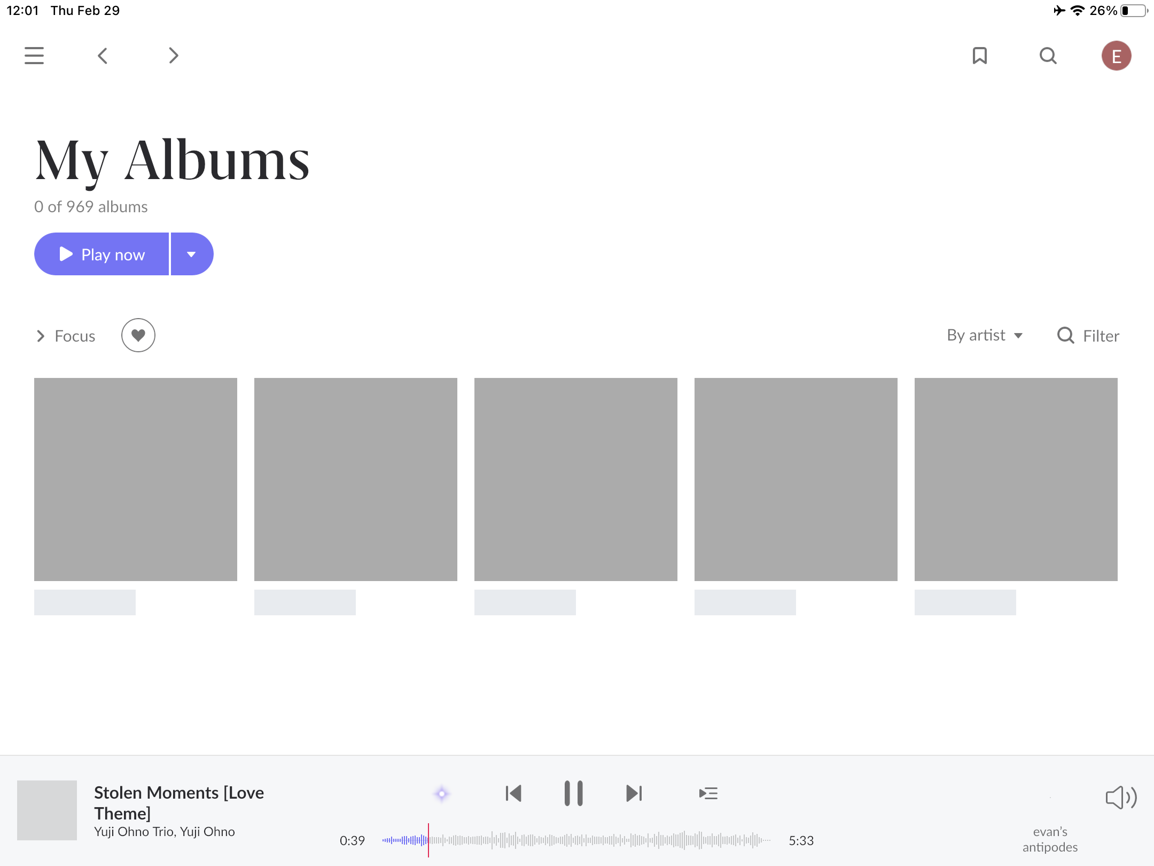Start Roon Radio sparkle icon
The image size is (1154, 866).
[442, 794]
